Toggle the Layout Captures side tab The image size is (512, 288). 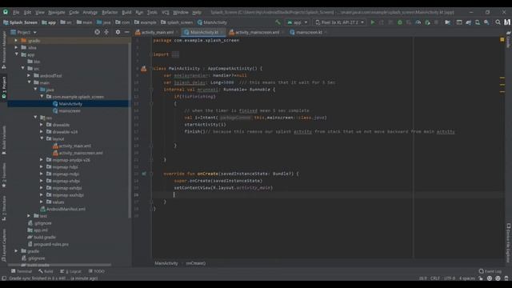point(4,245)
